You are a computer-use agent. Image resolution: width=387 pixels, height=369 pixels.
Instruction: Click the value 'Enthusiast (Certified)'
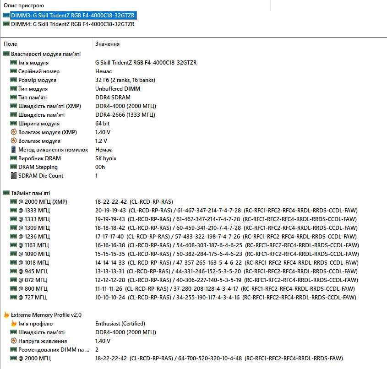pos(120,324)
